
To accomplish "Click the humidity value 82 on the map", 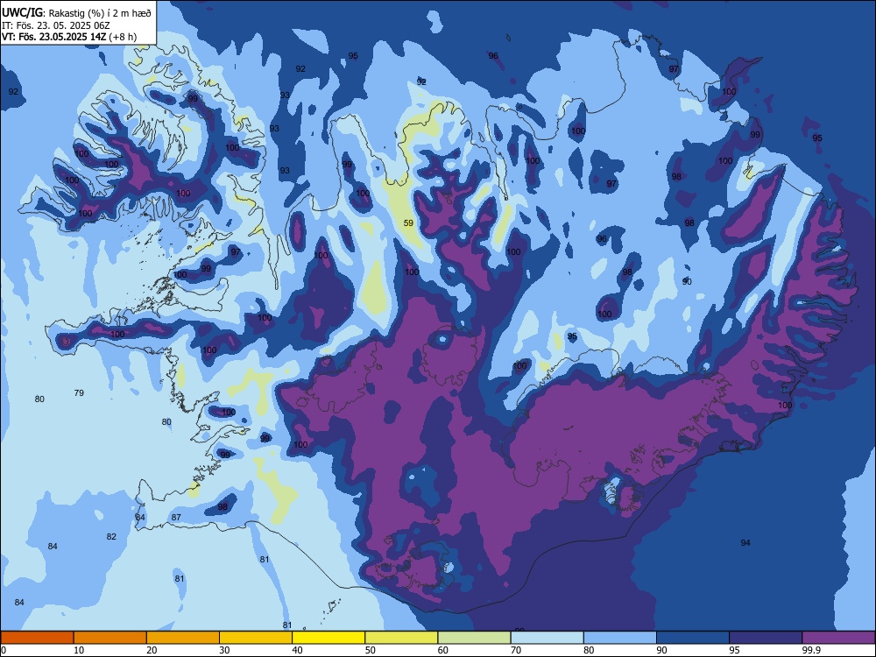I will click(111, 536).
